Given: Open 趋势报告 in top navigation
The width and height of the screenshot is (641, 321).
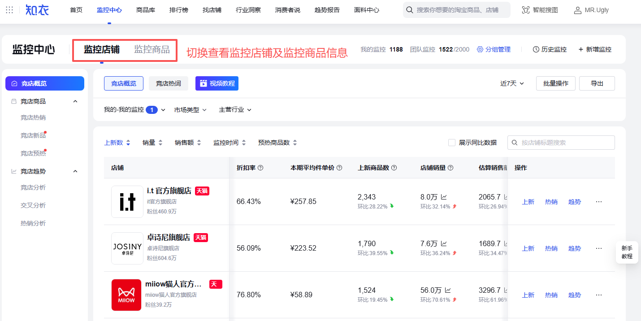Looking at the screenshot, I should pyautogui.click(x=327, y=10).
